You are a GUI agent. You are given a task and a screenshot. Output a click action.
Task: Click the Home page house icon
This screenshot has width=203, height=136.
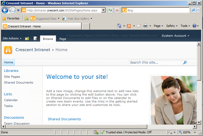pyautogui.click(x=119, y=26)
